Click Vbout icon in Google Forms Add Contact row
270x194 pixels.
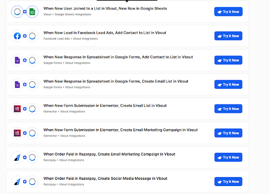(32, 60)
